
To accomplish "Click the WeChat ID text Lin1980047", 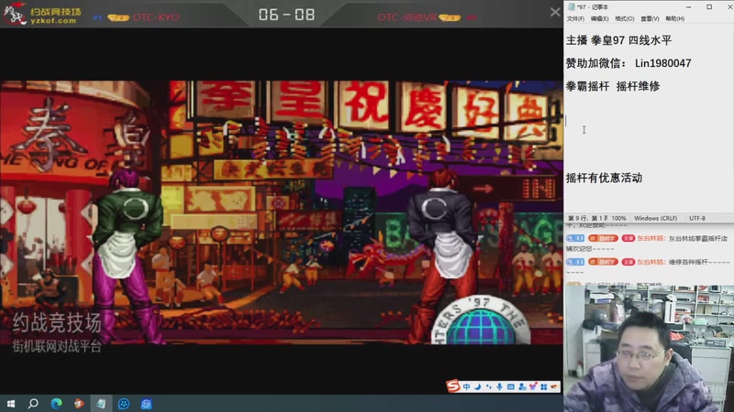I will pos(662,63).
